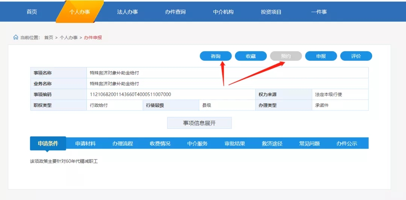Screen dimensions: 406x200
Task: Go to 法人办事 in the top navigation
Action: tap(127, 12)
